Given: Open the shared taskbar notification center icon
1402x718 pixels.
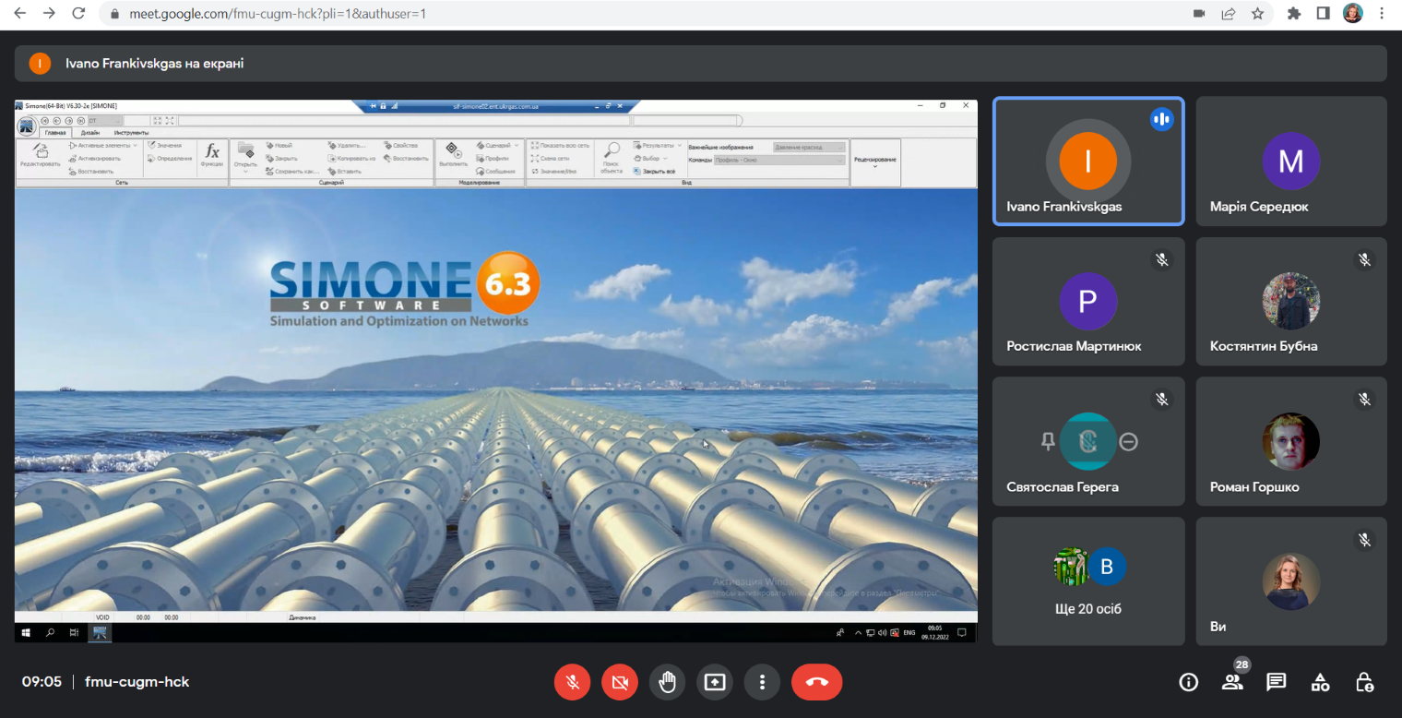Looking at the screenshot, I should point(961,632).
